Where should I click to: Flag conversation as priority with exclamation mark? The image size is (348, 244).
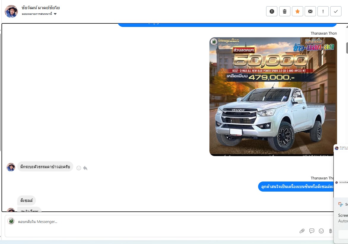tap(323, 11)
